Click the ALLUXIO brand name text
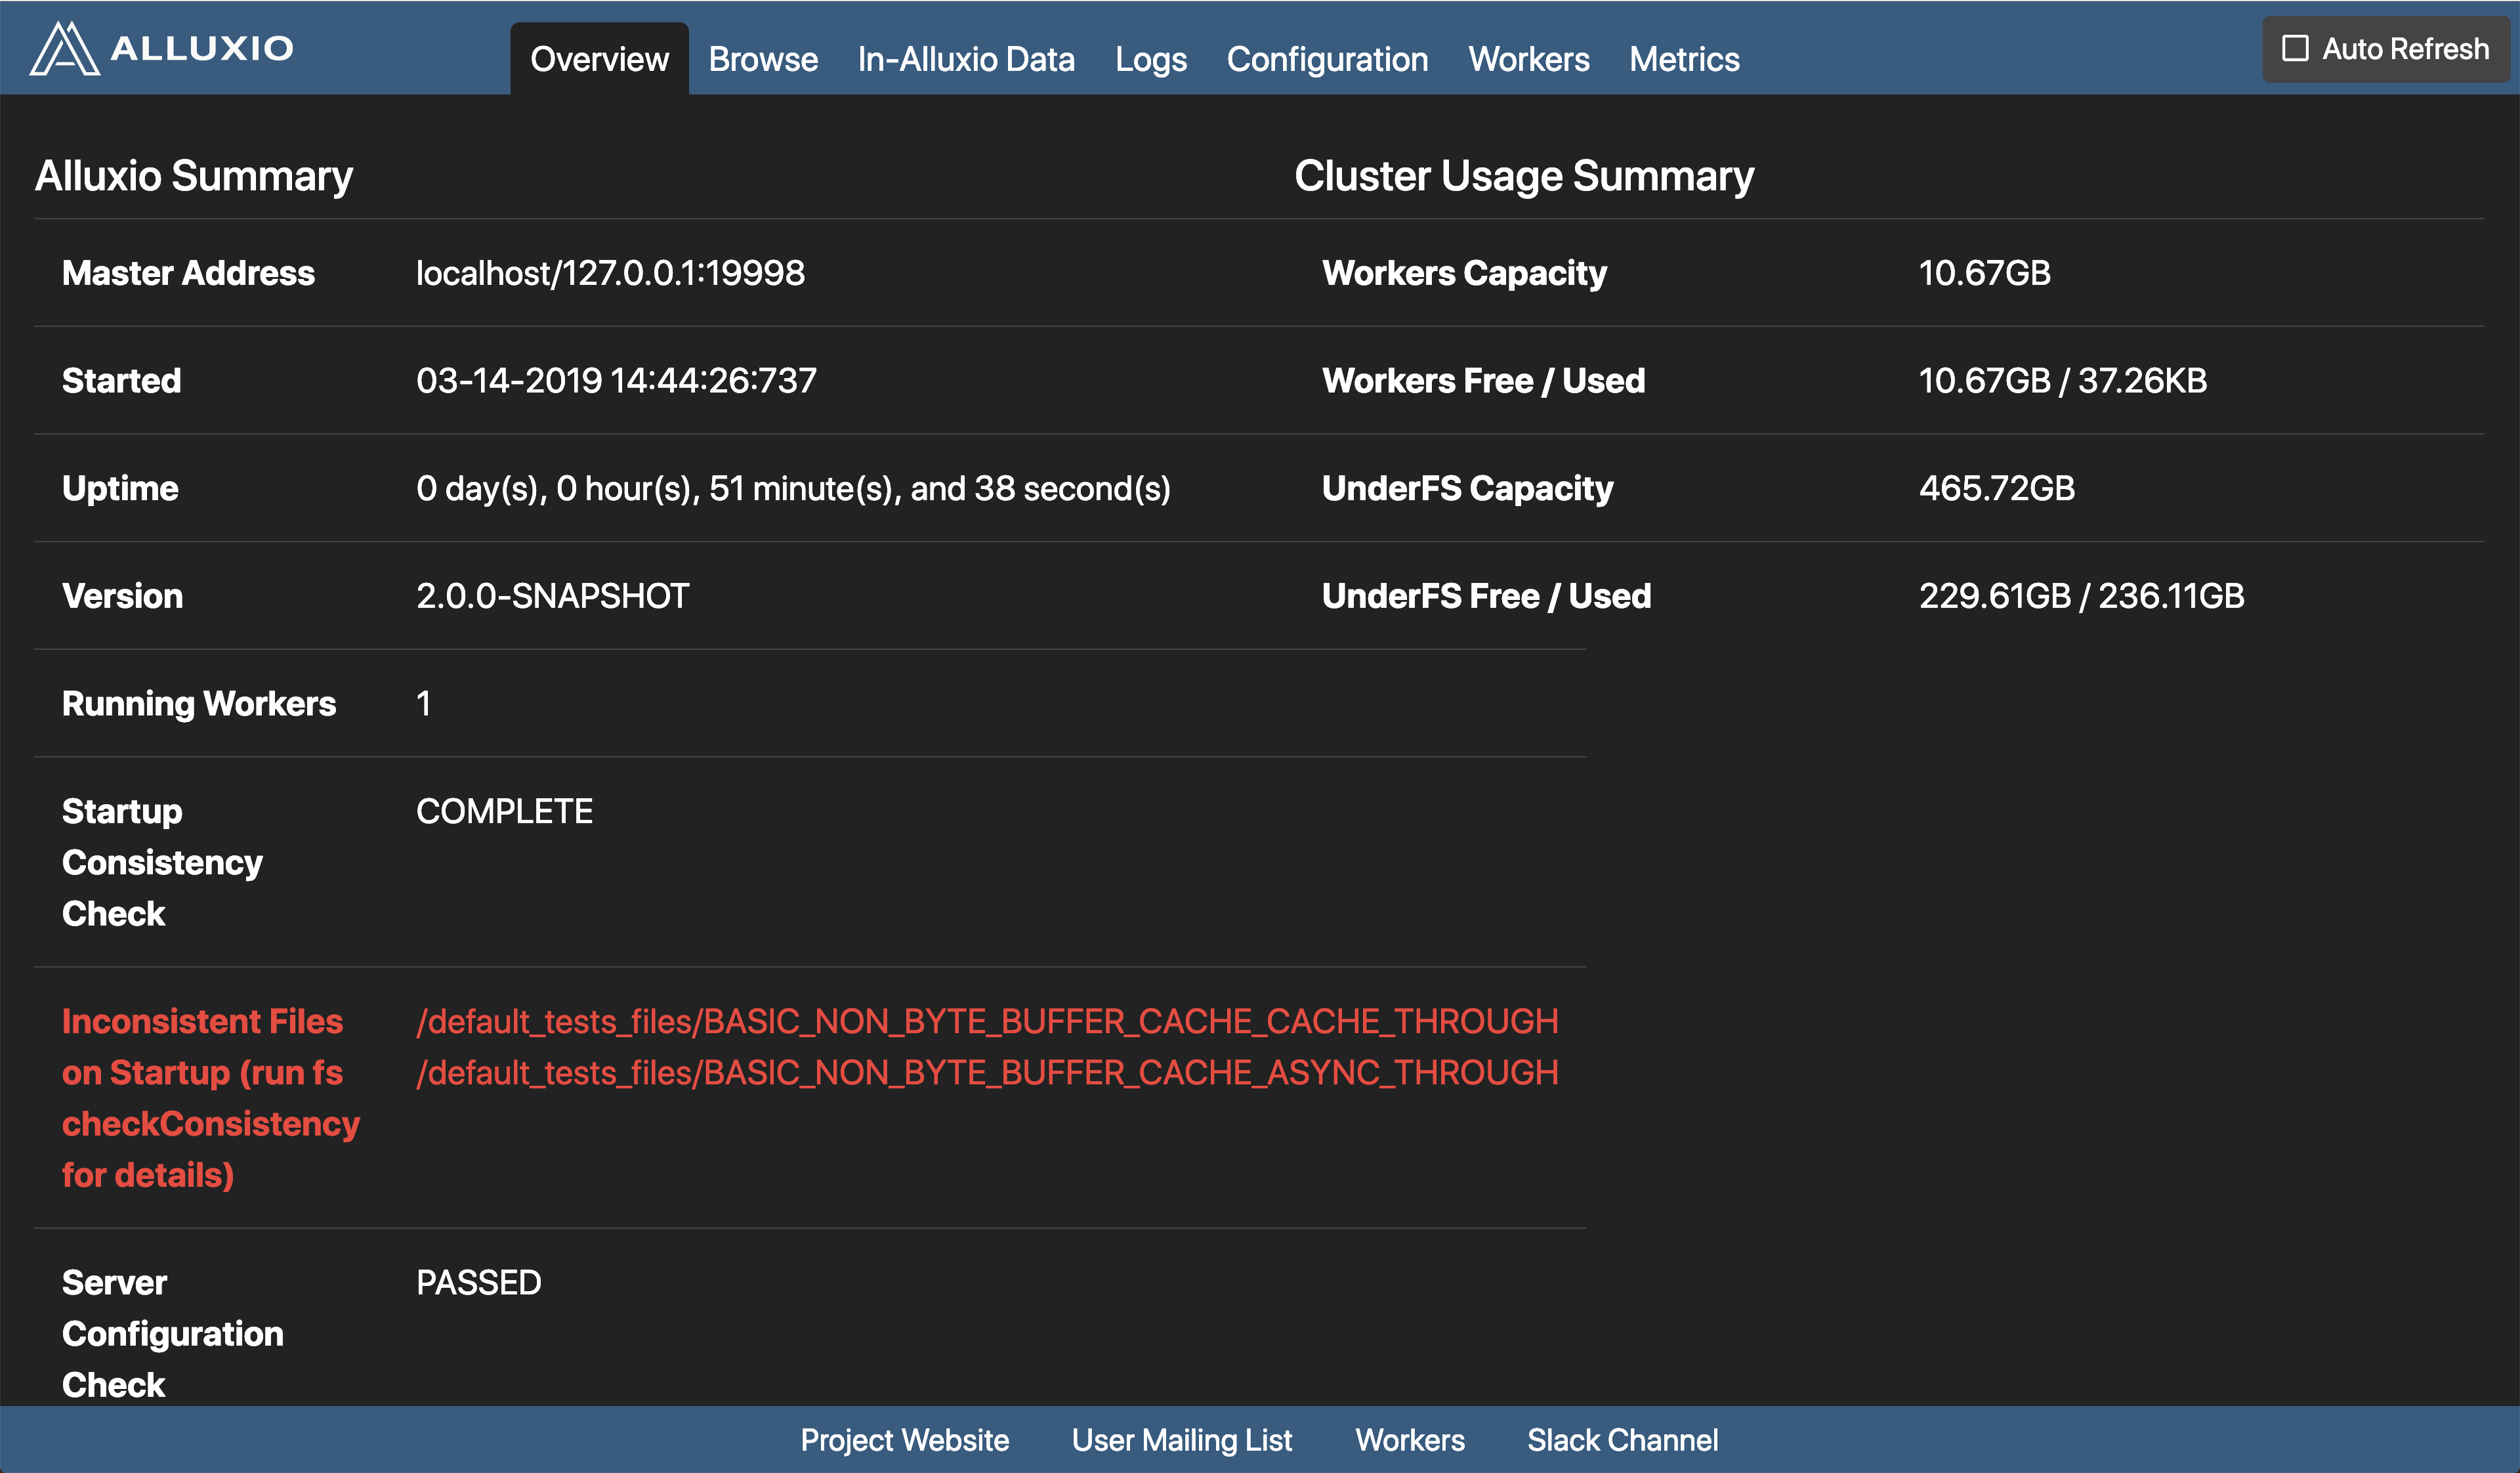This screenshot has width=2520, height=1473. click(202, 48)
